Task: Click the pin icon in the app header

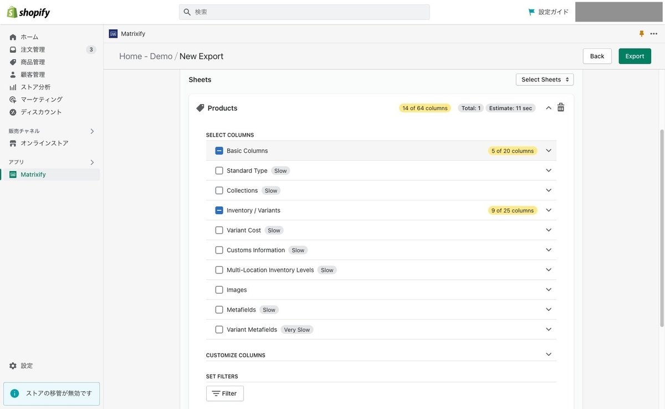Action: pyautogui.click(x=640, y=33)
